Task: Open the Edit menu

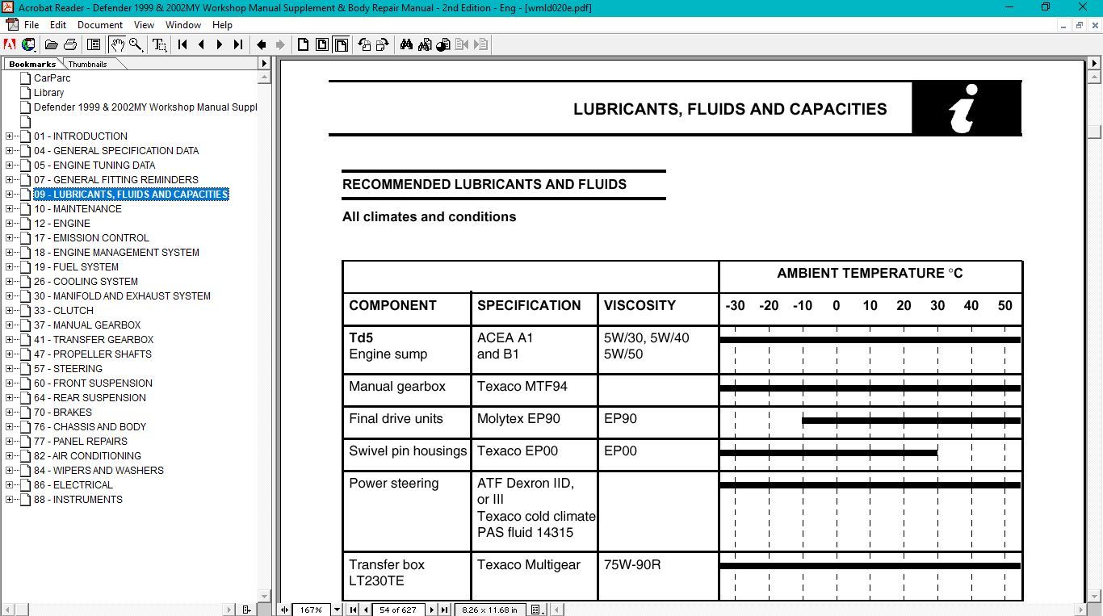Action: click(58, 25)
